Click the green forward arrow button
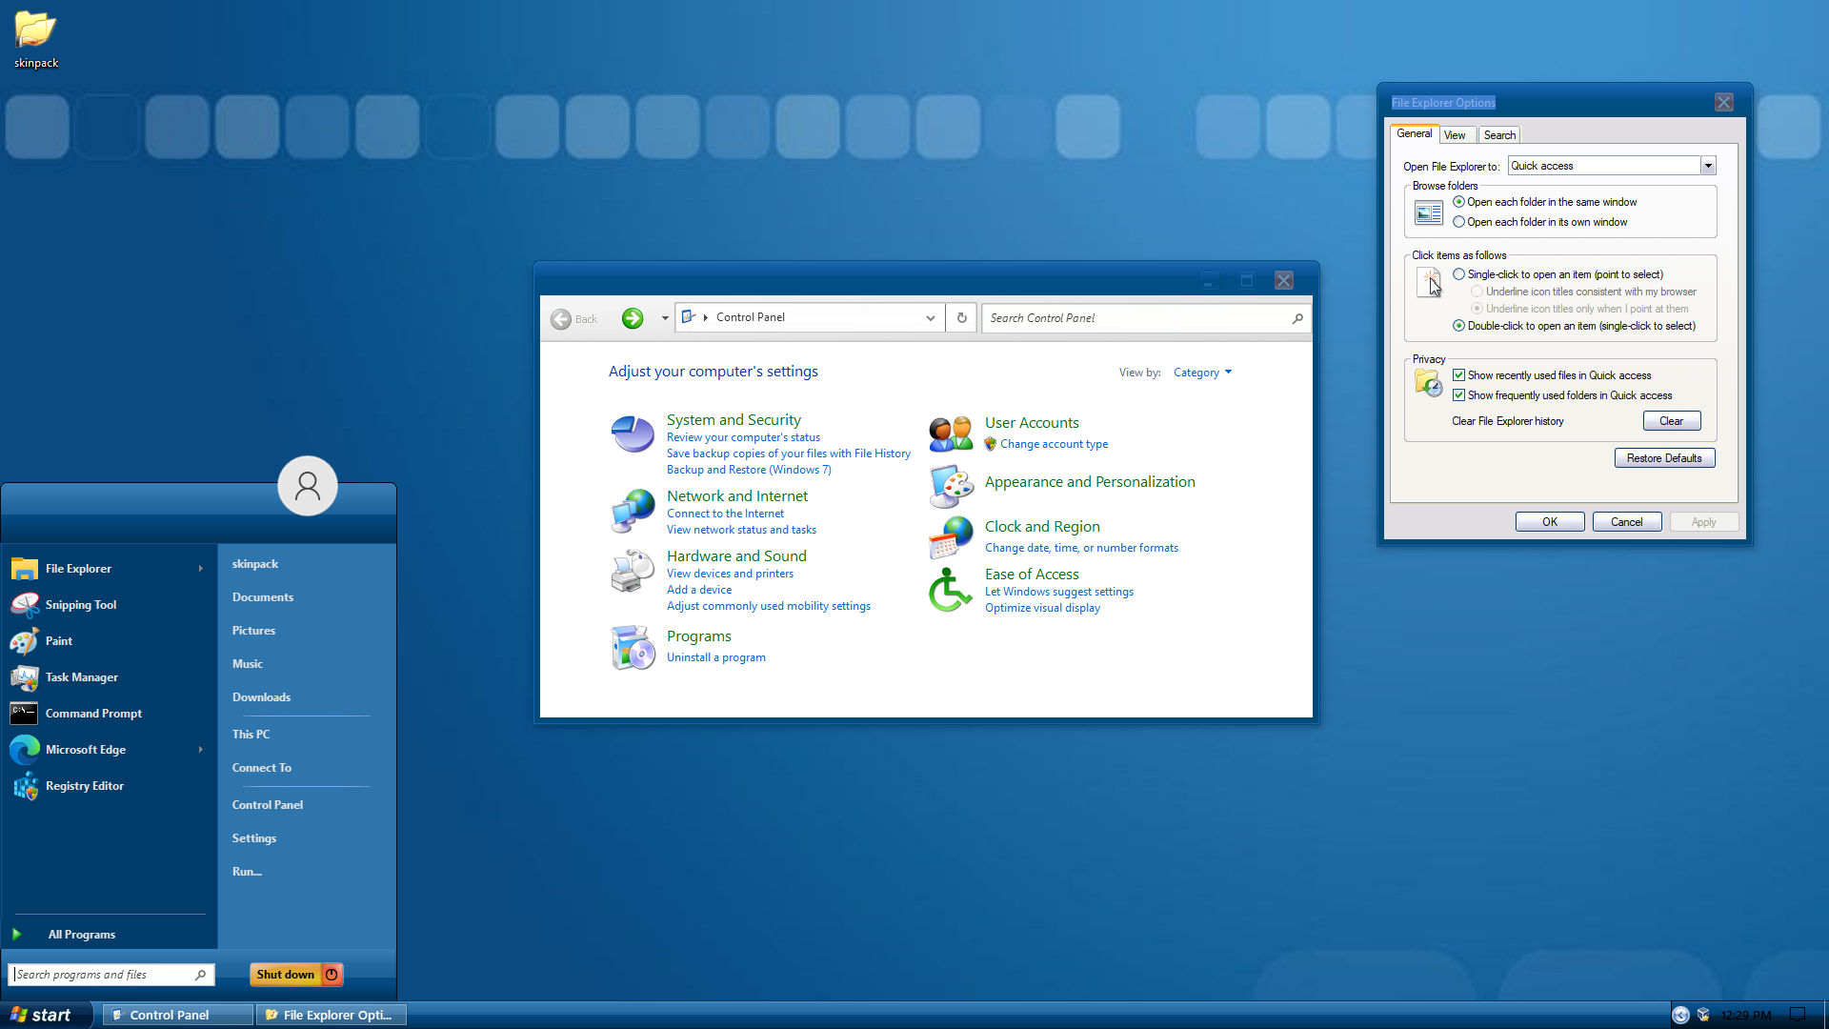The image size is (1829, 1029). pos(633,318)
